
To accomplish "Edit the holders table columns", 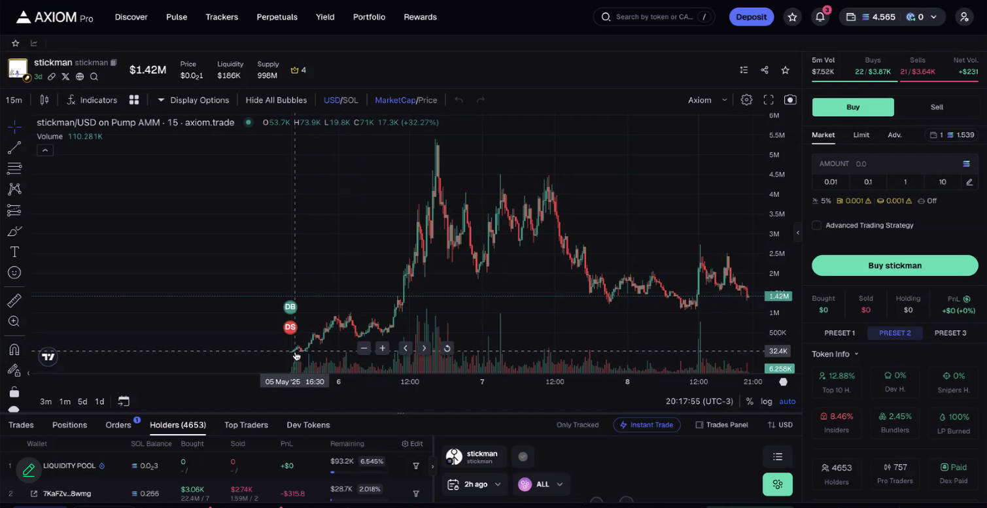I will point(412,444).
